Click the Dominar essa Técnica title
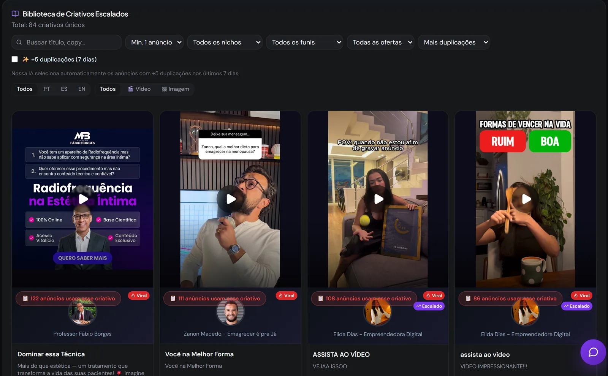 click(51, 354)
